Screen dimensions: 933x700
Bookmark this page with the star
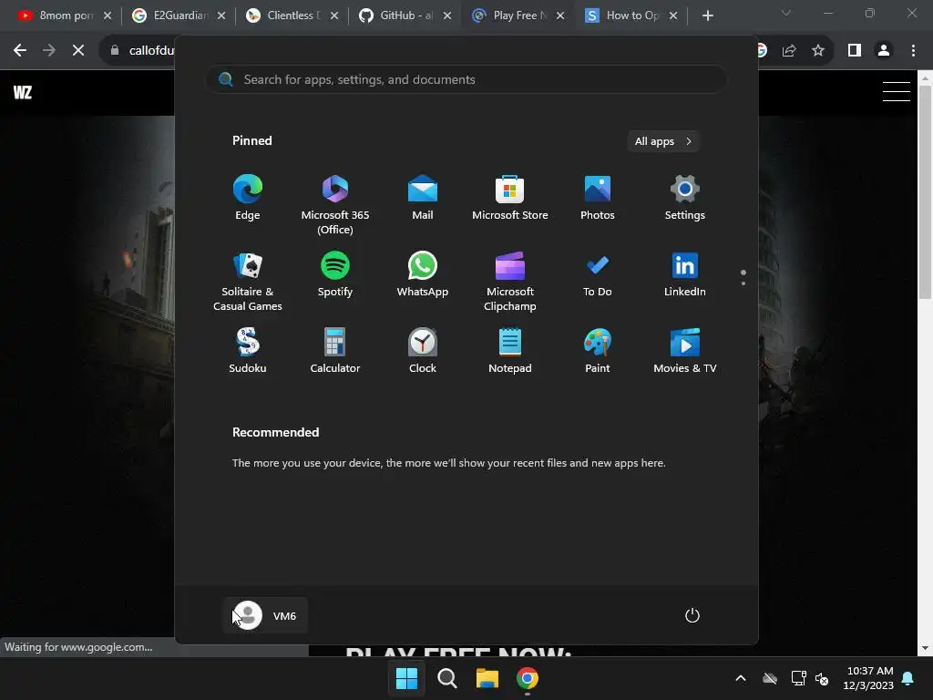[x=818, y=51]
